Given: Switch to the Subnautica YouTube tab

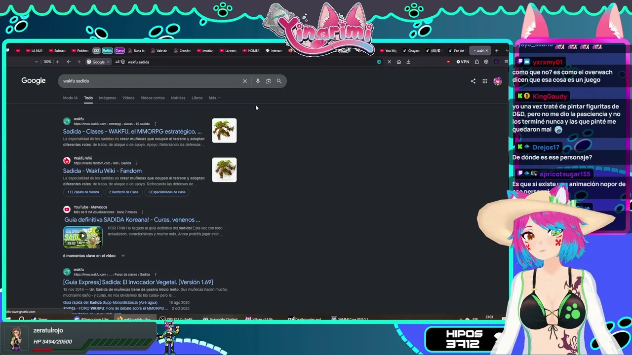Looking at the screenshot, I should [57, 51].
